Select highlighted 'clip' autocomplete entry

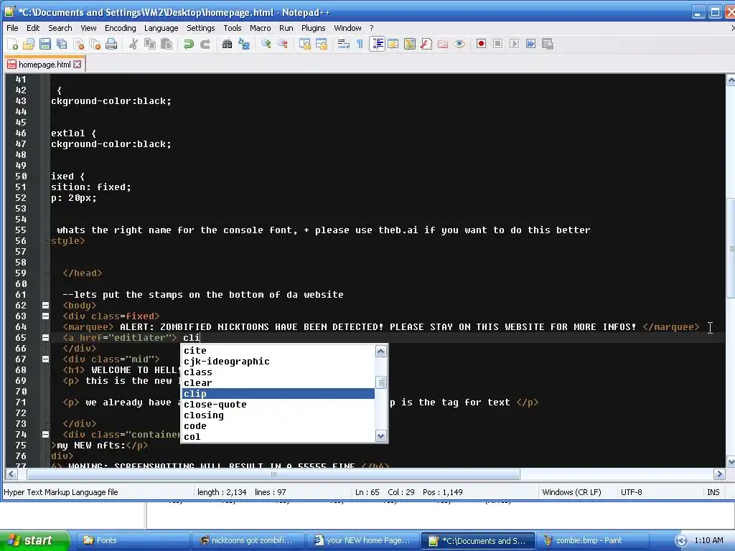(278, 394)
